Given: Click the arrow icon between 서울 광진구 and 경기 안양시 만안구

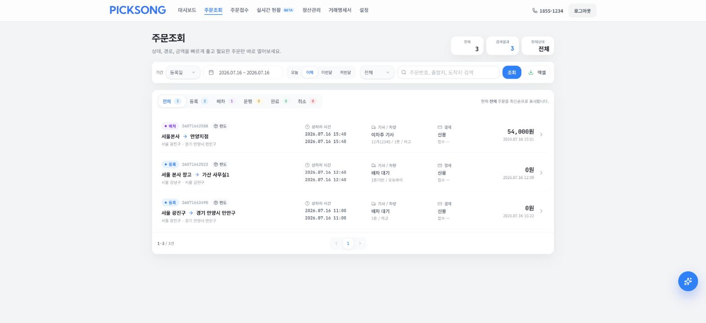Looking at the screenshot, I should pyautogui.click(x=191, y=213).
